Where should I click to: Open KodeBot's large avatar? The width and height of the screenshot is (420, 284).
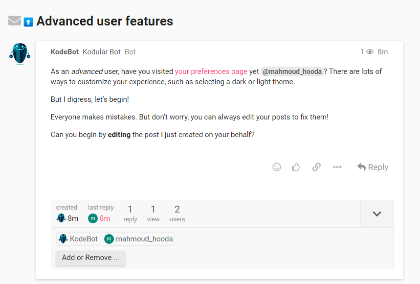20,54
